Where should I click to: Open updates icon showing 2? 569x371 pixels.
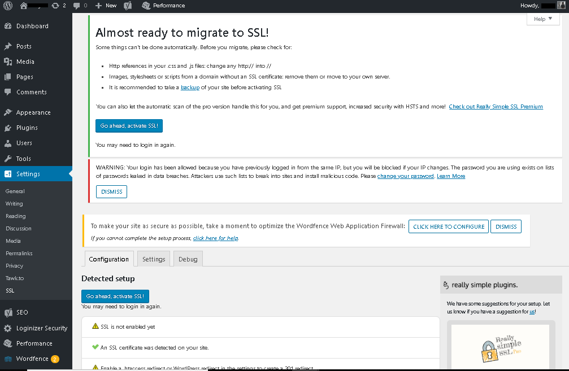(x=55, y=6)
